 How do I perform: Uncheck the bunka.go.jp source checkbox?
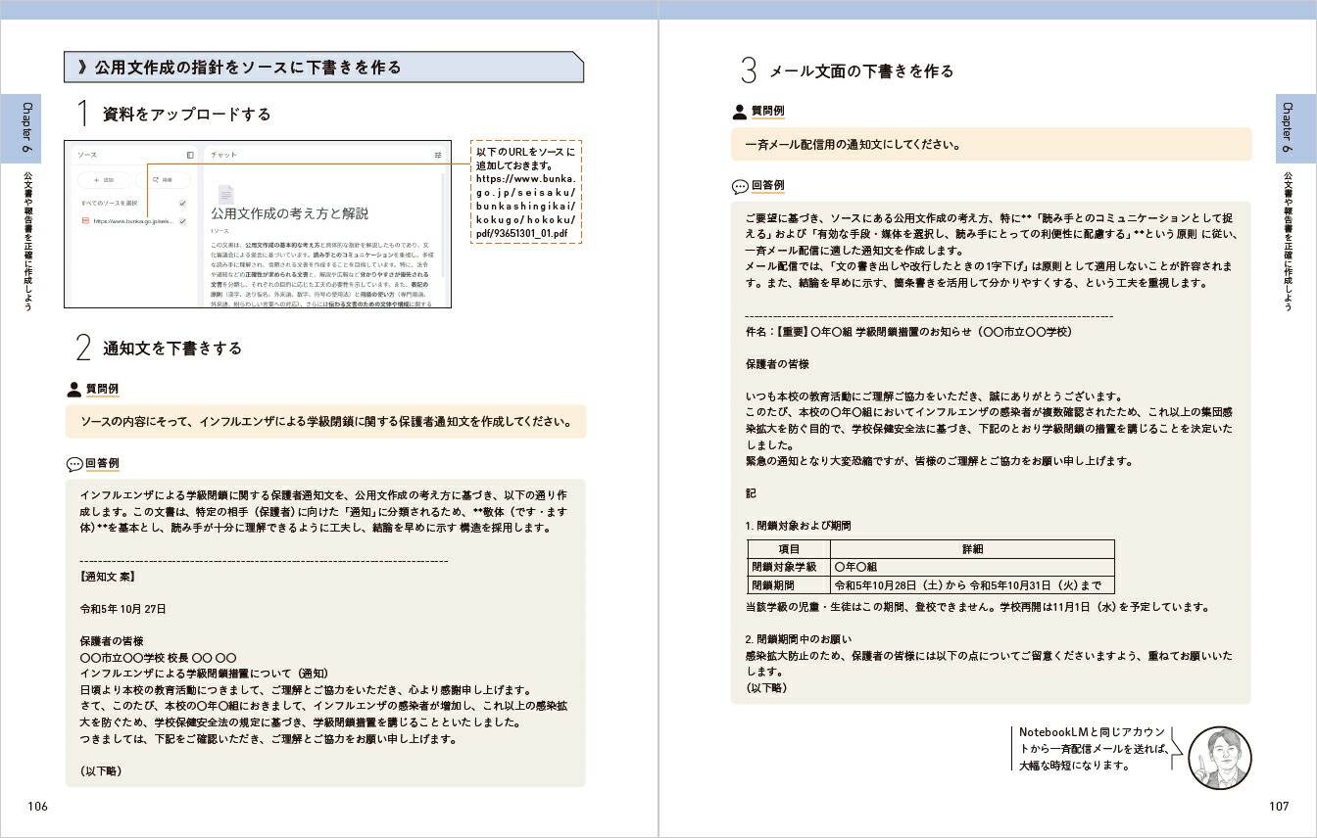(x=182, y=222)
